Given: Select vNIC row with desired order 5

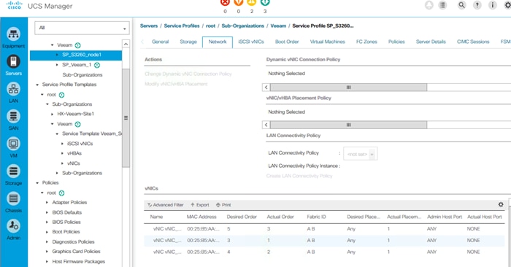Looking at the screenshot, I should (324, 228).
